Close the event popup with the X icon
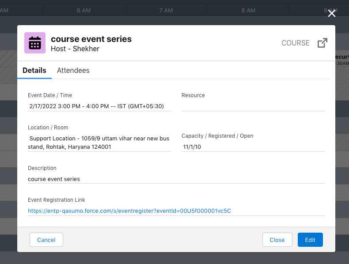349x264 pixels. [332, 13]
